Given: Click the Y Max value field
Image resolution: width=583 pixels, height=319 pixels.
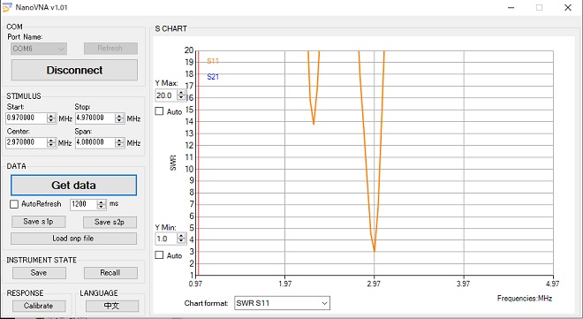Looking at the screenshot, I should (166, 95).
